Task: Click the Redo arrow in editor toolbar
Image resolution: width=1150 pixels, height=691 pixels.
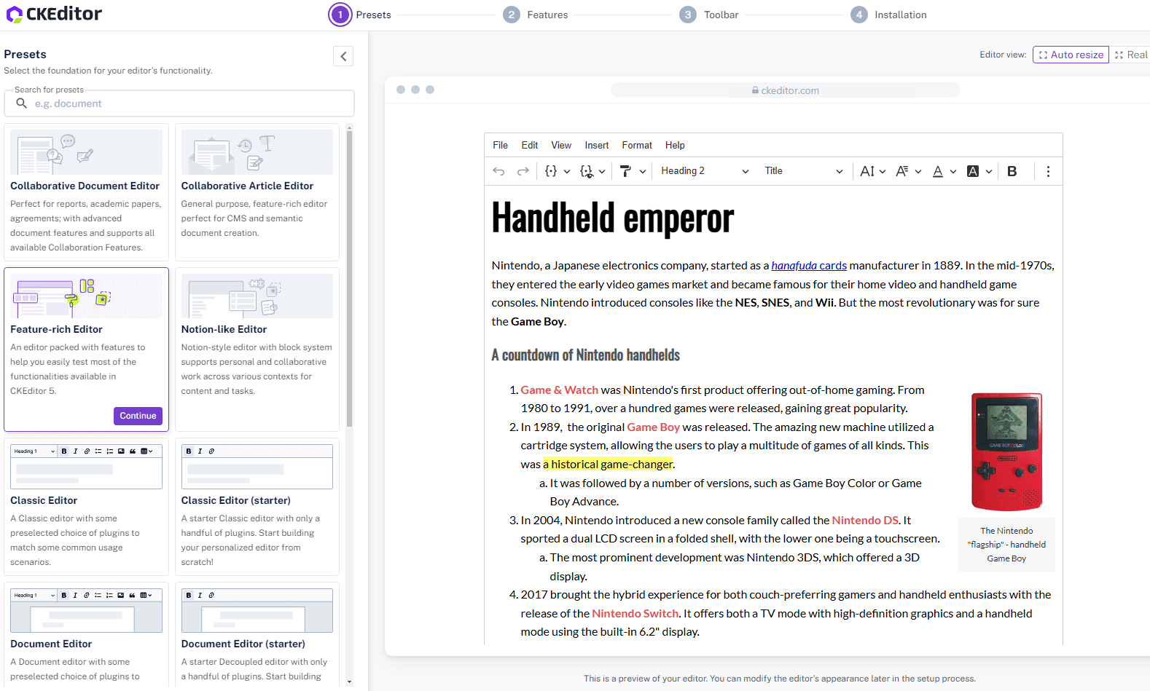Action: [523, 171]
